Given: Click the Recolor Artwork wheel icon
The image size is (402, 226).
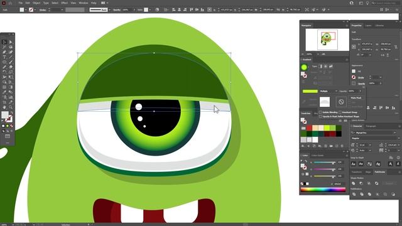Looking at the screenshot, I should pos(157,10).
